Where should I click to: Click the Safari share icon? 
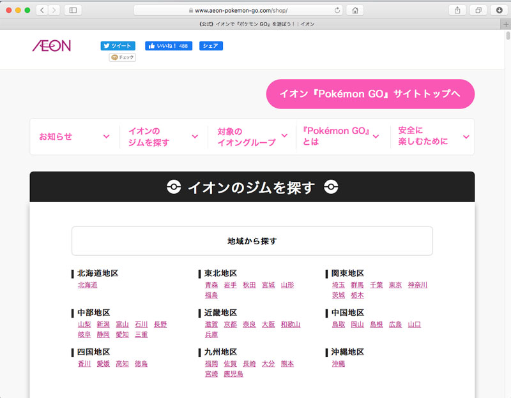(457, 10)
